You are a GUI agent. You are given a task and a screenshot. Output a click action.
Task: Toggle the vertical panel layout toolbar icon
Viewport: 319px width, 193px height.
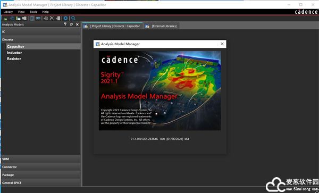tap(32, 18)
